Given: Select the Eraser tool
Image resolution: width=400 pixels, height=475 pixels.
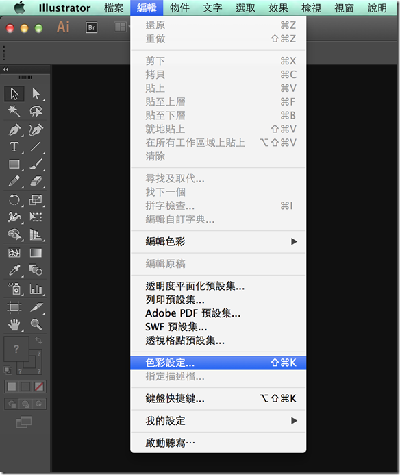Looking at the screenshot, I should (36, 181).
